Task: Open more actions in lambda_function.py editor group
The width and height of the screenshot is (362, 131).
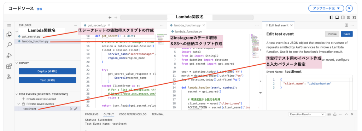Action: coord(257,25)
